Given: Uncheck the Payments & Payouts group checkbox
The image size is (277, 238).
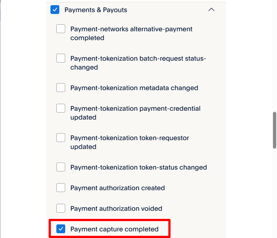Looking at the screenshot, I should [x=55, y=10].
